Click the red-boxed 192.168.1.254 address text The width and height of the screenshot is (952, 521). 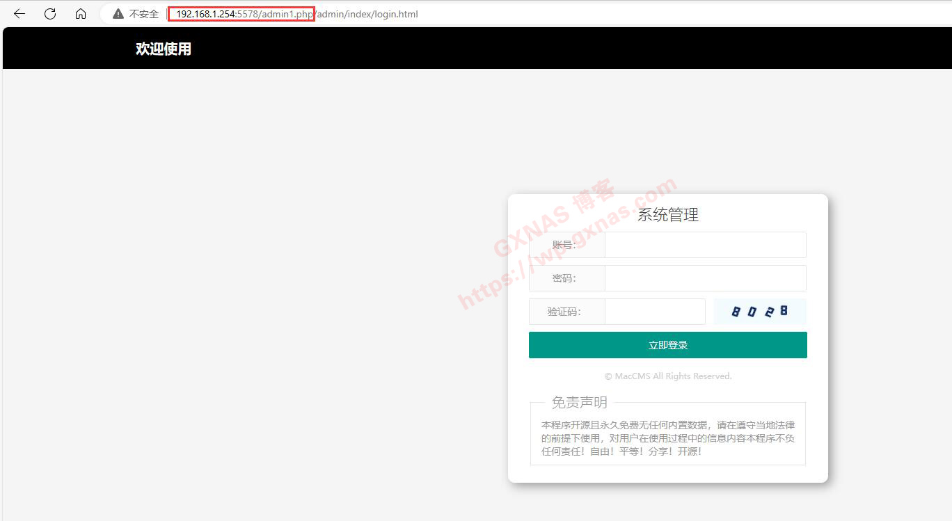pyautogui.click(x=205, y=14)
